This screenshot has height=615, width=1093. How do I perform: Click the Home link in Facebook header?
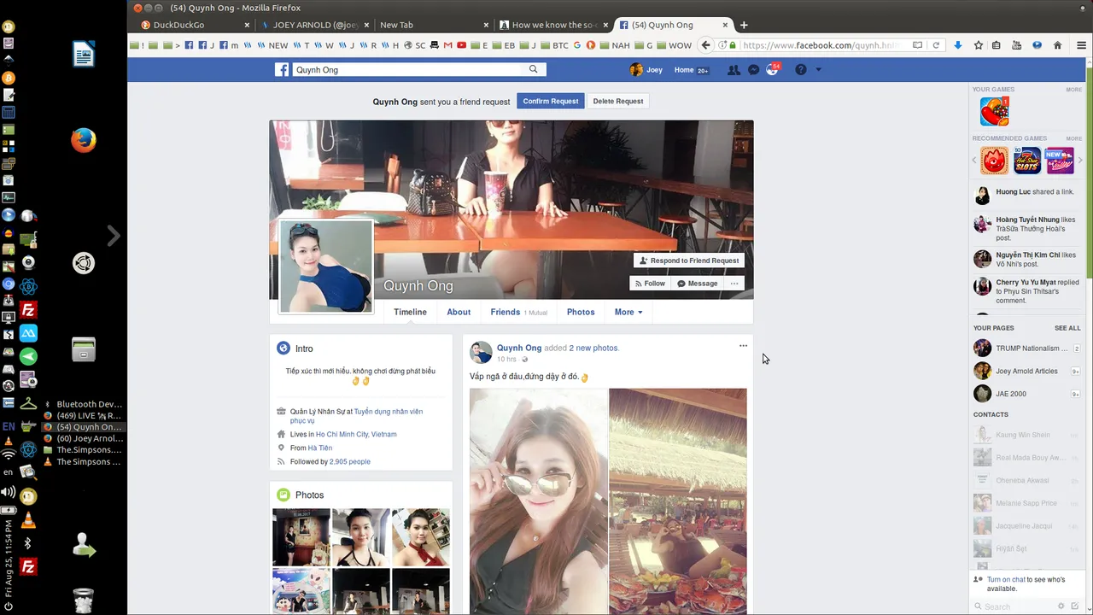coord(692,70)
